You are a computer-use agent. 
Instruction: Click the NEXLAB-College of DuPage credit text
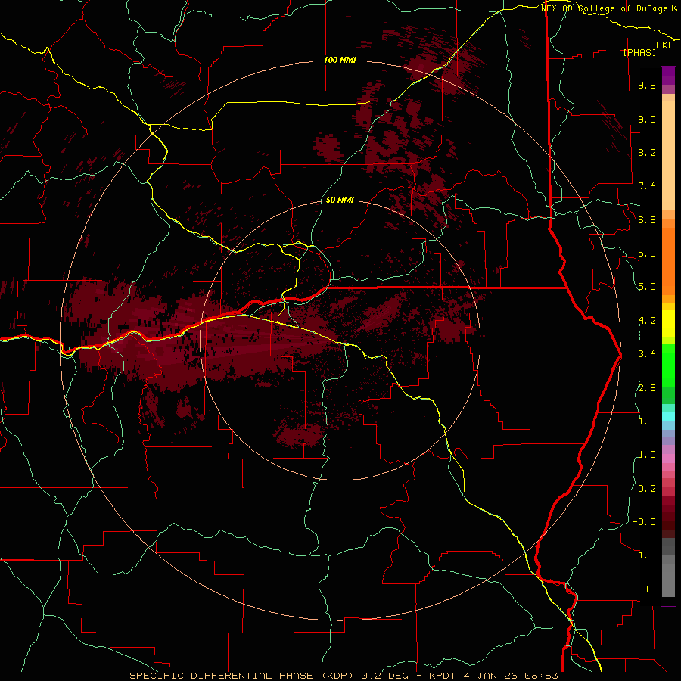[x=608, y=8]
